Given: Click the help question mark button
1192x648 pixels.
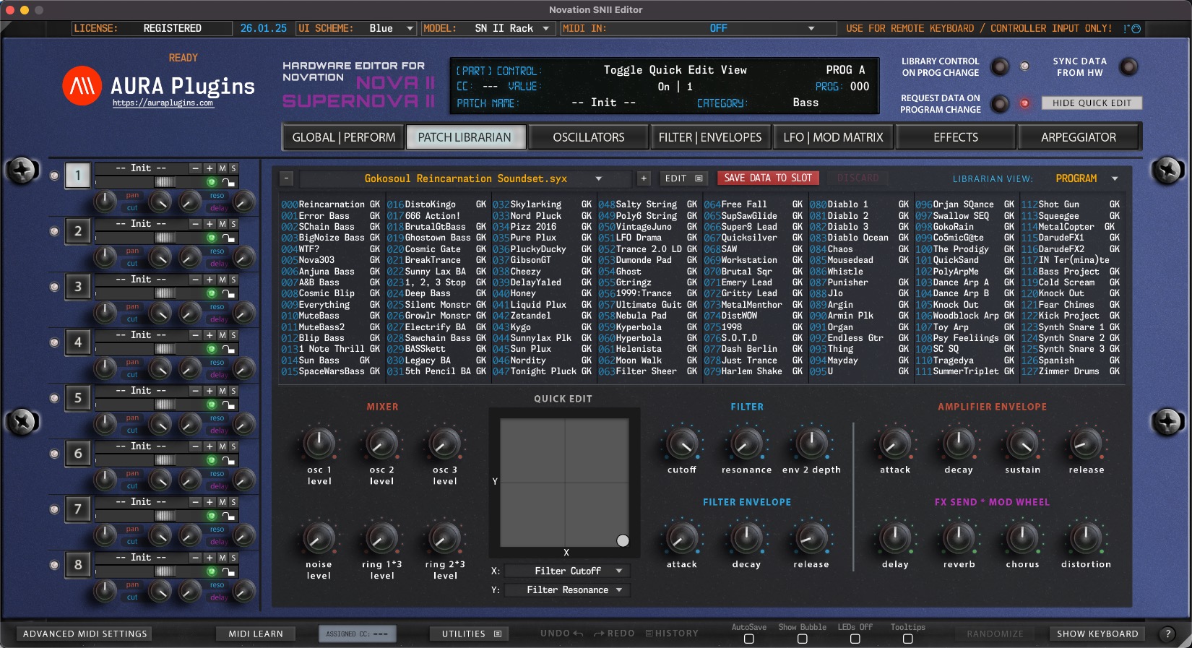Looking at the screenshot, I should click(1167, 634).
